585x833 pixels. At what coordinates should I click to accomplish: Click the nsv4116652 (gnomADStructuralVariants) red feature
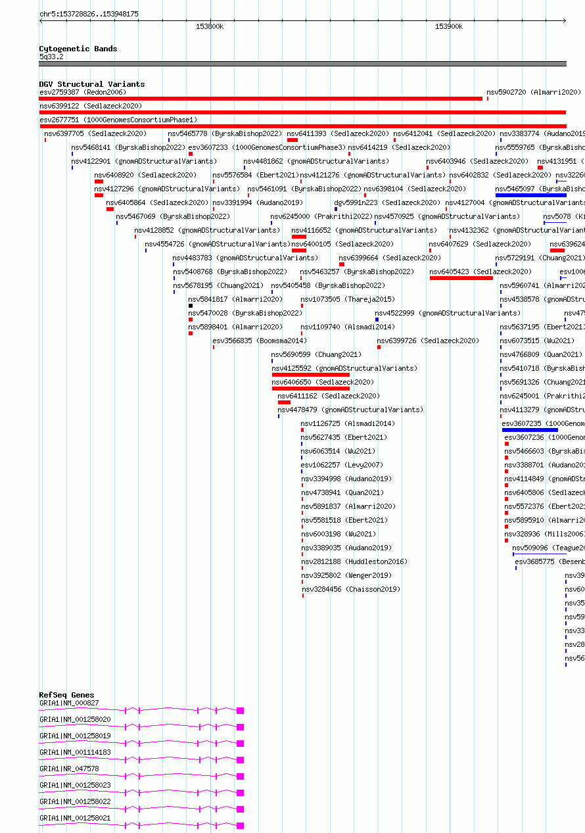coord(299,237)
